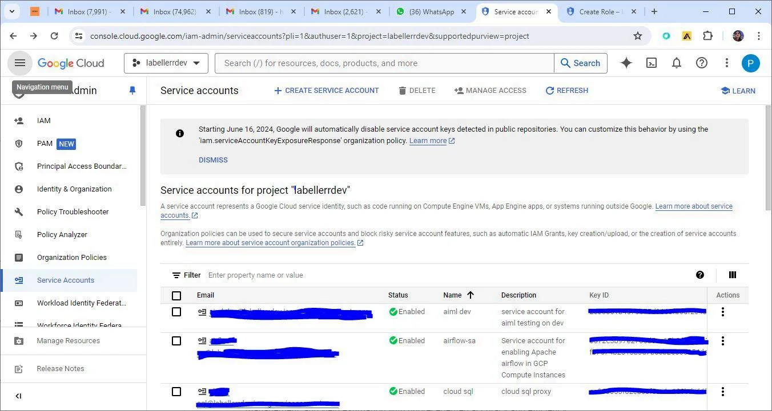Screen dimensions: 772x411
Task: Open Chrome tab search dropdown arrow
Action: [x=11, y=11]
